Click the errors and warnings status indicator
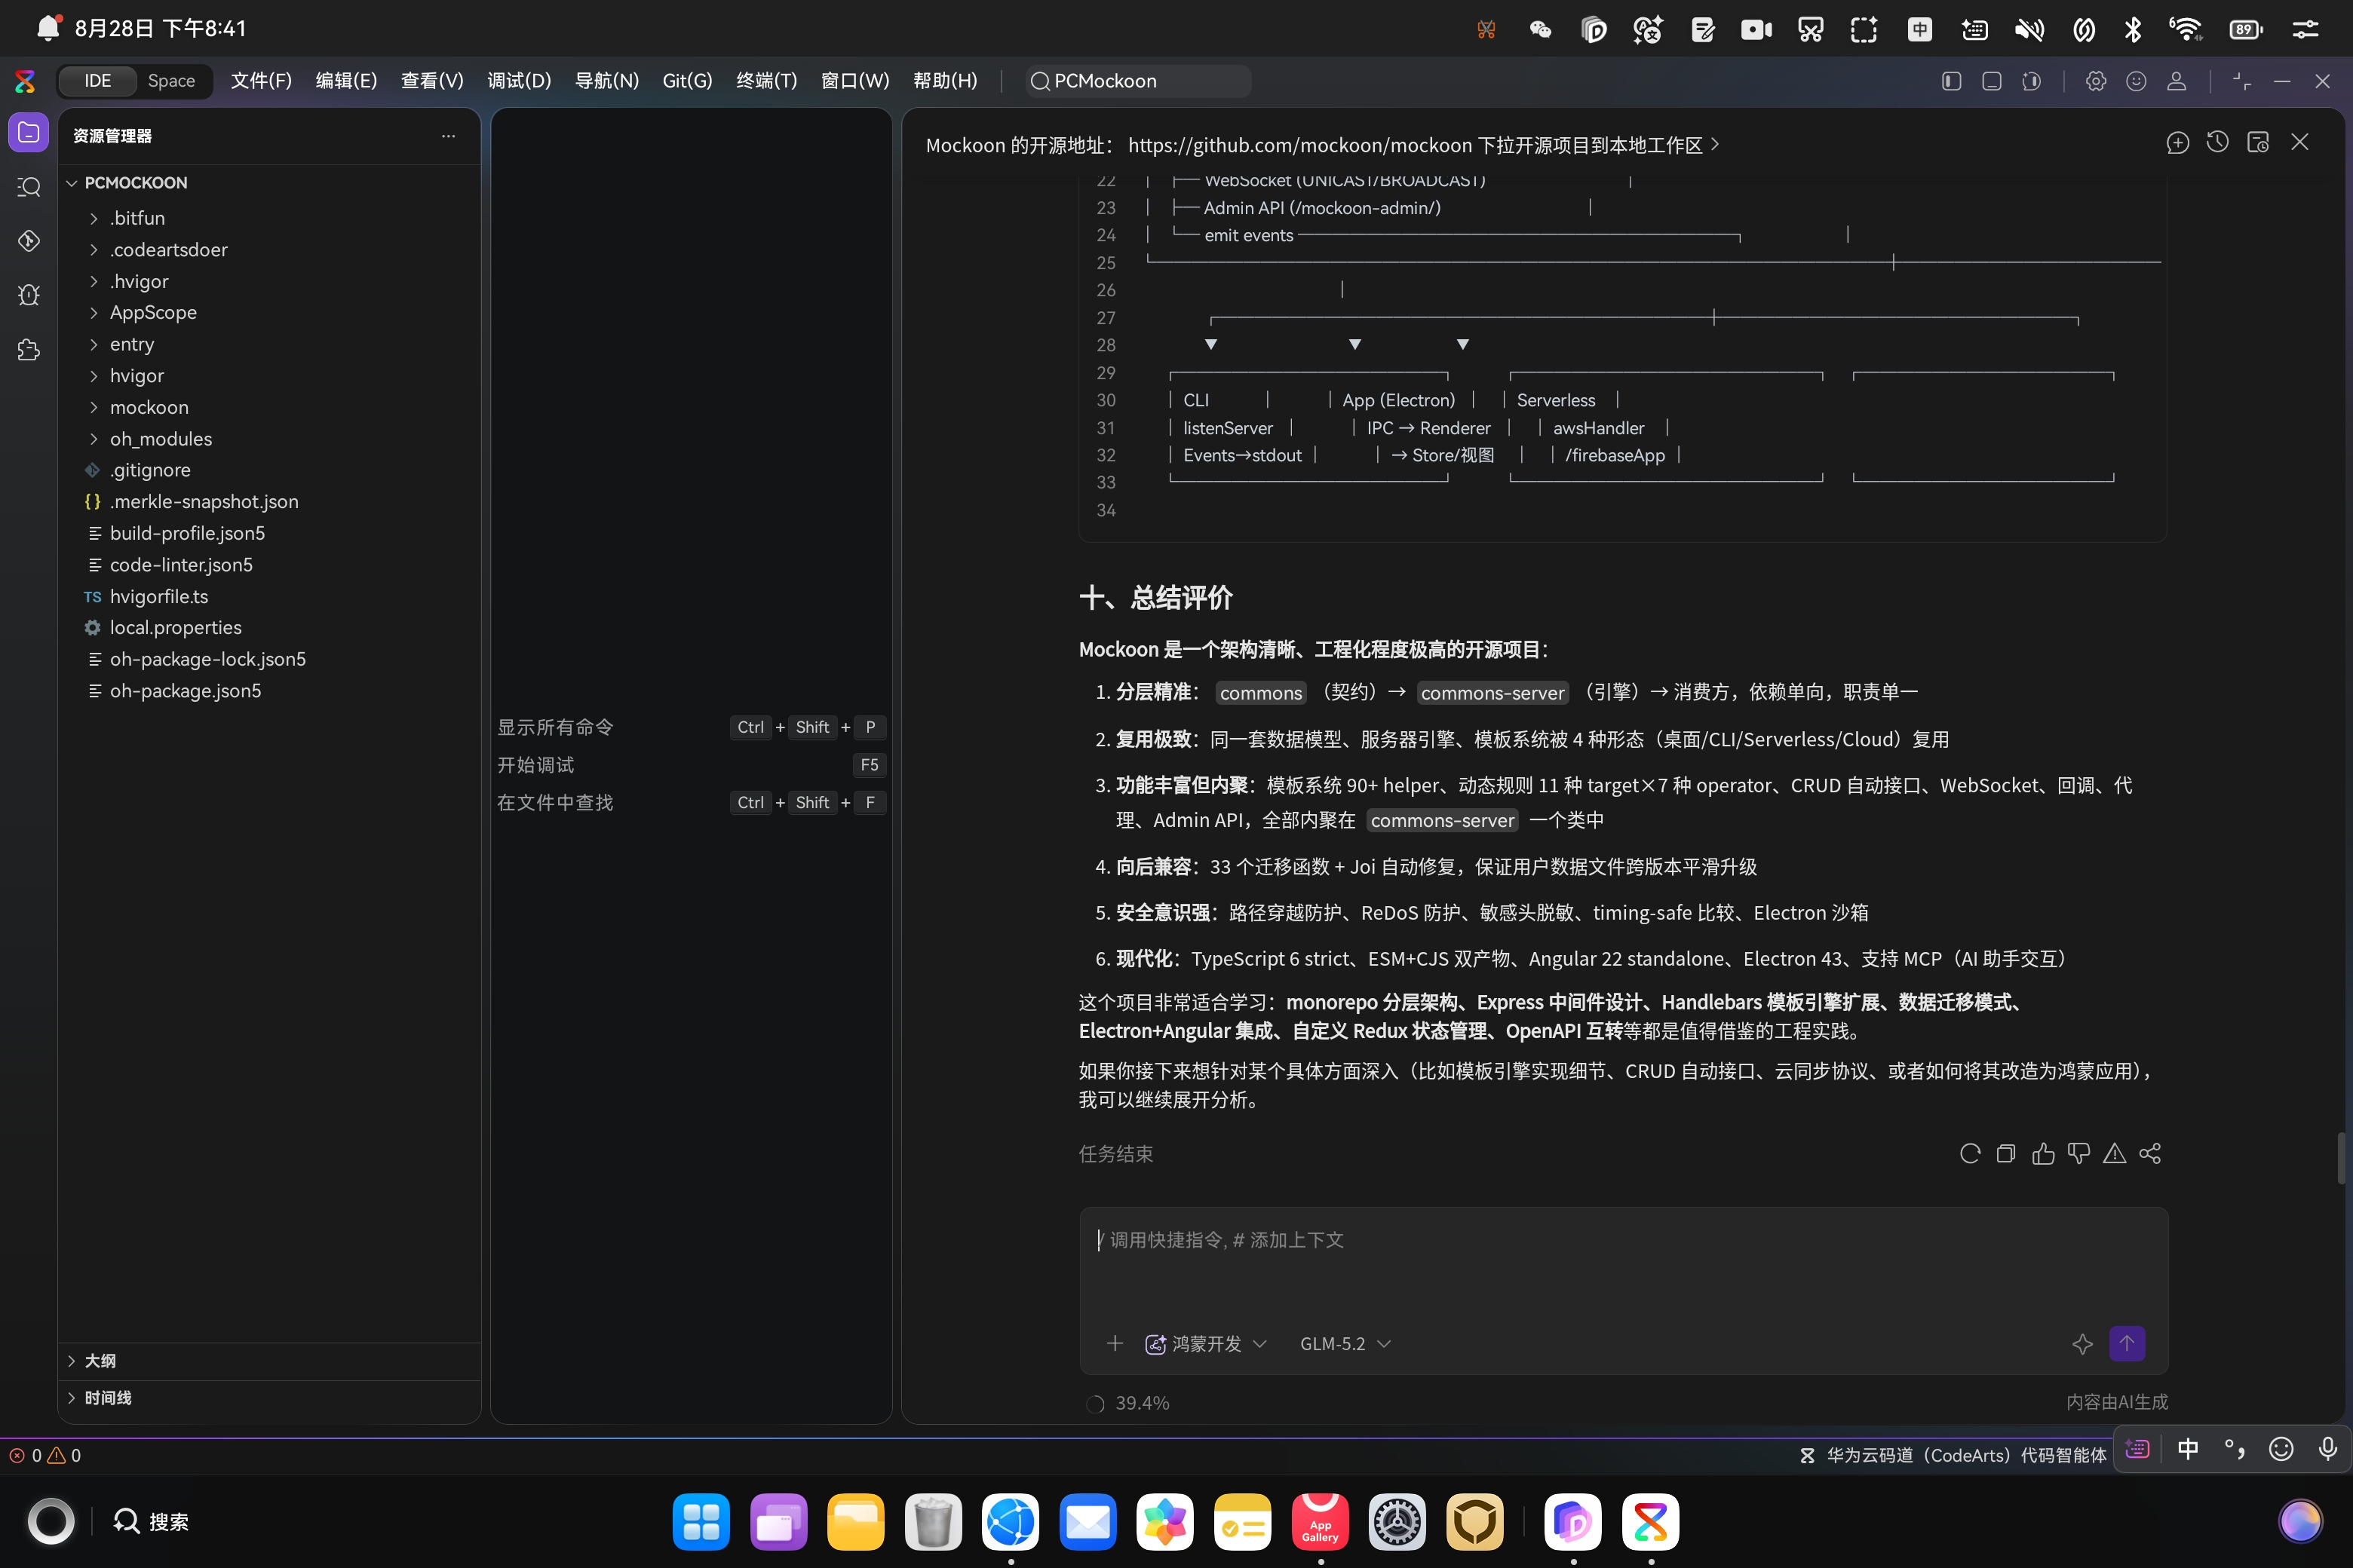Viewport: 2353px width, 1568px height. point(45,1455)
